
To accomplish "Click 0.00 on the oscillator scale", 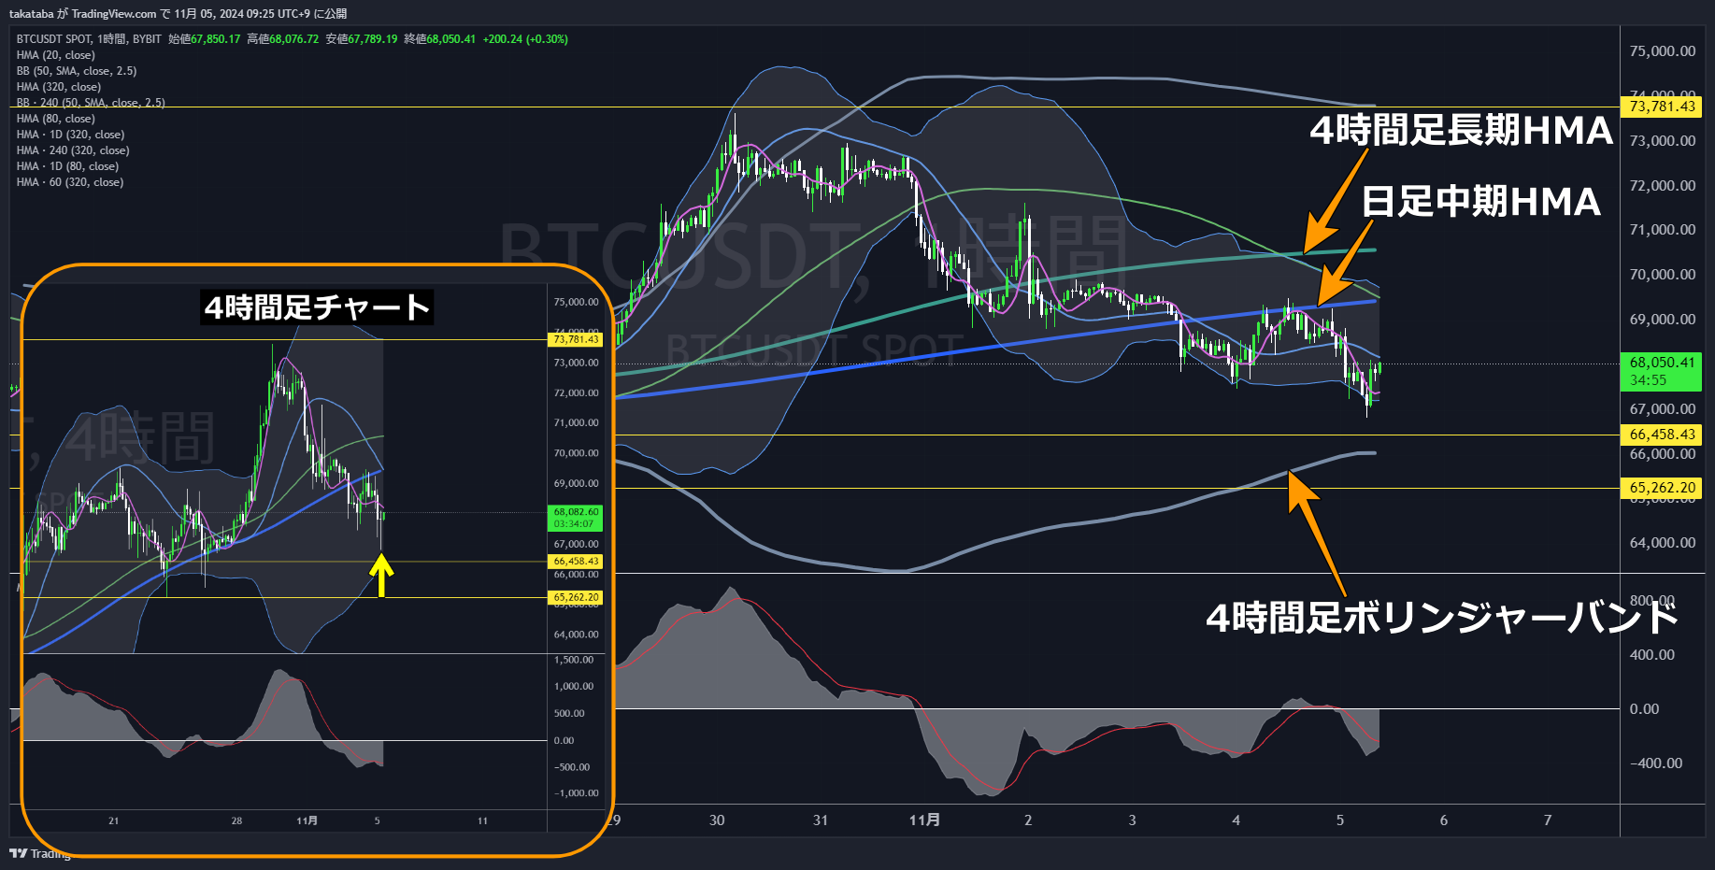I will coord(1645,709).
